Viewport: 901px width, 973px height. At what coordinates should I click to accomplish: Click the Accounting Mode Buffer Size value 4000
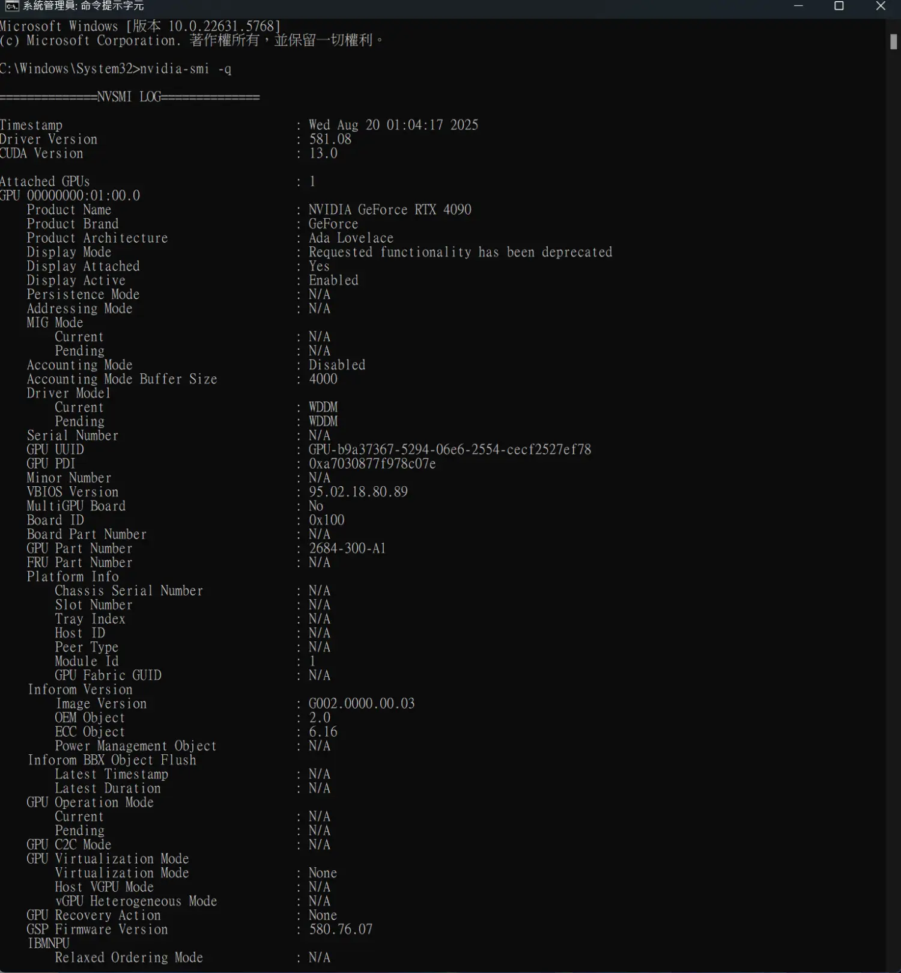pyautogui.click(x=323, y=379)
